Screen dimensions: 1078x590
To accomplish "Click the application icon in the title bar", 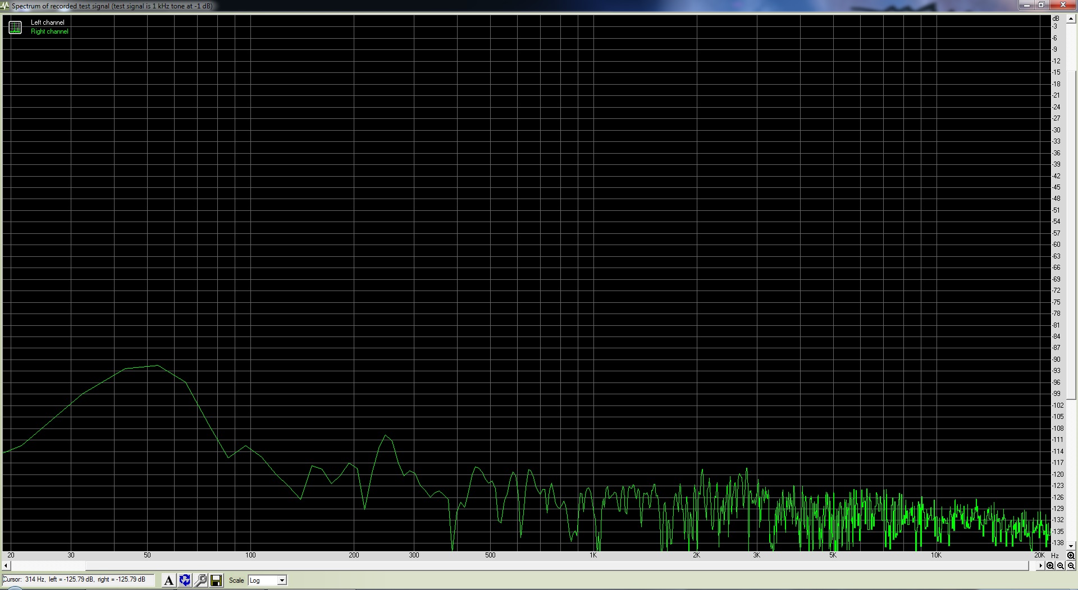I will [x=5, y=6].
